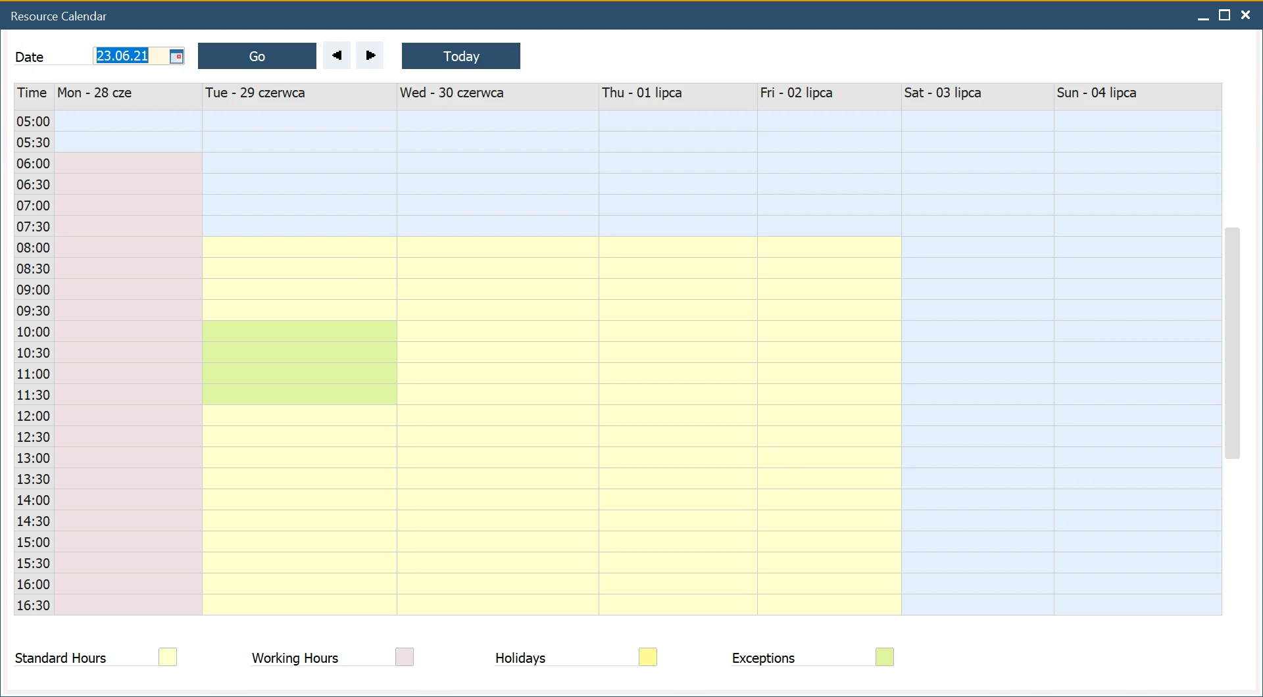
Task: Click the Working Hours color swatch
Action: coord(404,657)
